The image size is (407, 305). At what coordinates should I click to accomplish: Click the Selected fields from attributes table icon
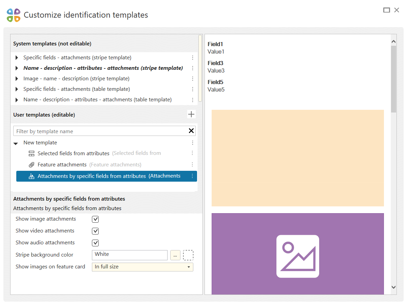(x=32, y=154)
